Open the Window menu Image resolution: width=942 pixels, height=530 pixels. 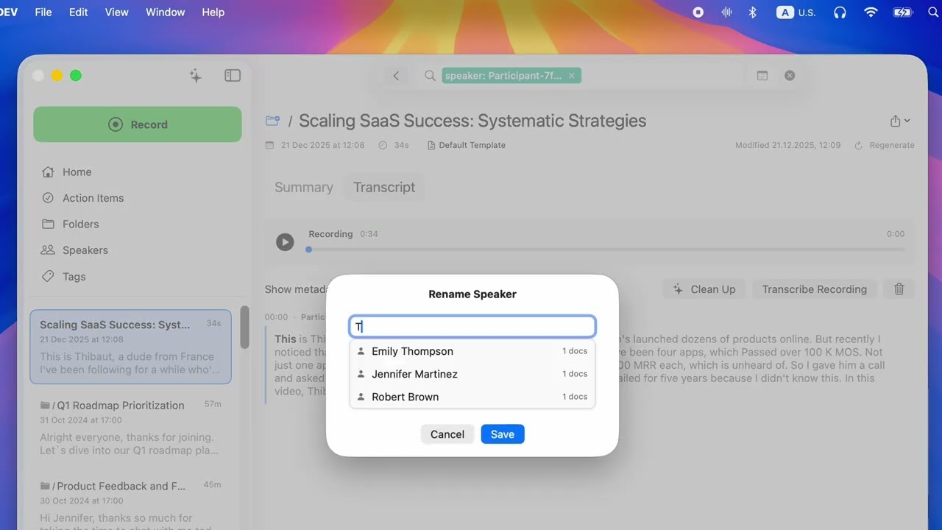[x=165, y=12]
